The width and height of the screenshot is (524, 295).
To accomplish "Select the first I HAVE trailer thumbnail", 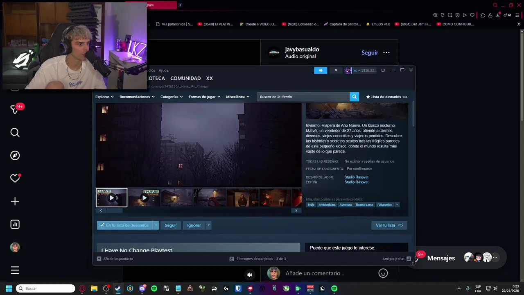I will (111, 197).
